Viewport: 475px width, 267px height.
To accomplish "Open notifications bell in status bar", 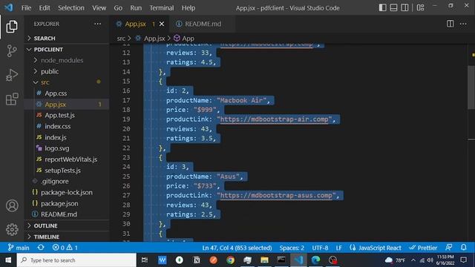I will point(463,248).
